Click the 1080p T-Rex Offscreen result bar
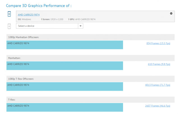The width and height of the screenshot is (178, 114). pos(64,86)
